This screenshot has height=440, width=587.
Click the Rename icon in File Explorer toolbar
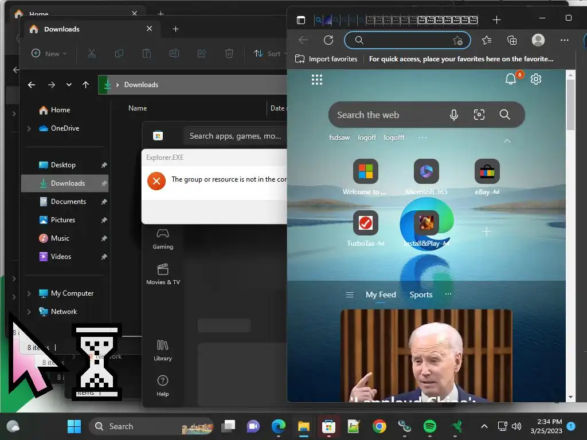(x=174, y=53)
